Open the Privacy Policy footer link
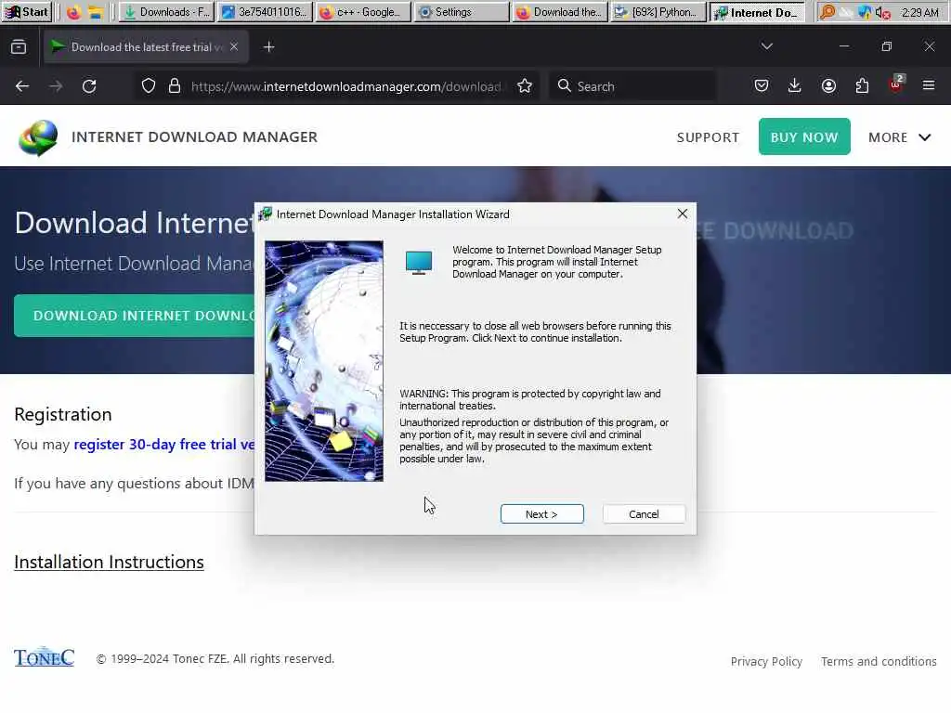 coord(766,661)
